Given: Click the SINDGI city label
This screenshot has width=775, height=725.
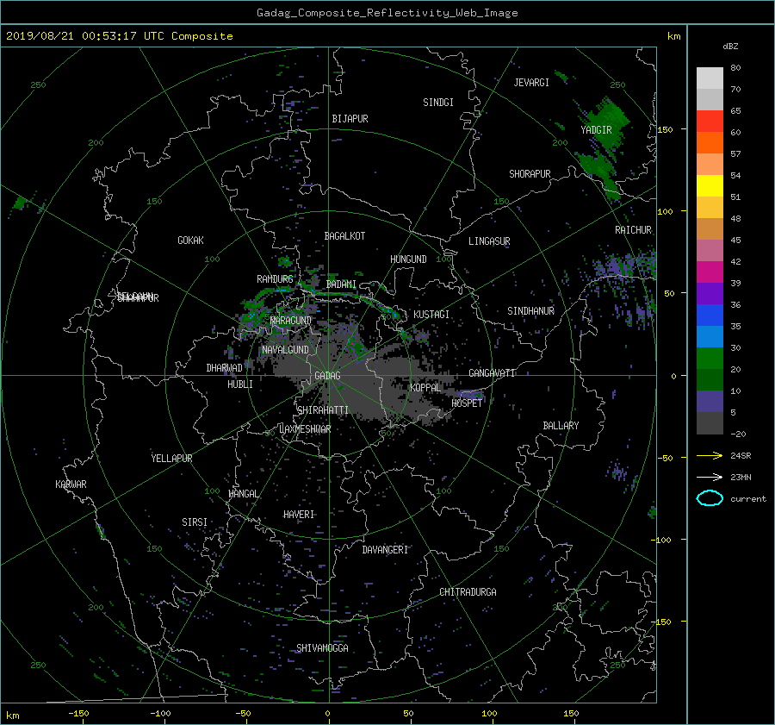Looking at the screenshot, I should pyautogui.click(x=438, y=103).
